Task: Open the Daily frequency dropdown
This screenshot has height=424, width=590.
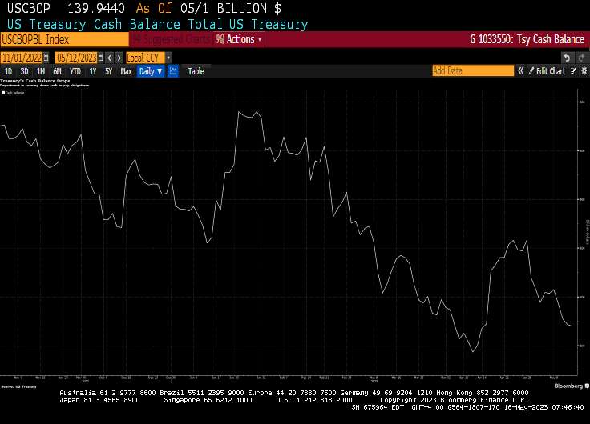Action: point(150,71)
